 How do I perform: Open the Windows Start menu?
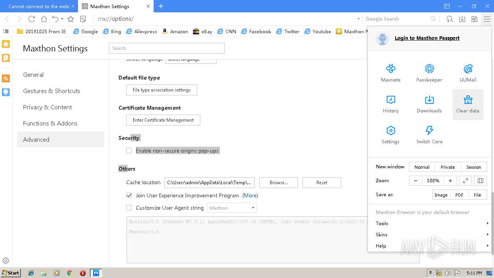pyautogui.click(x=11, y=273)
